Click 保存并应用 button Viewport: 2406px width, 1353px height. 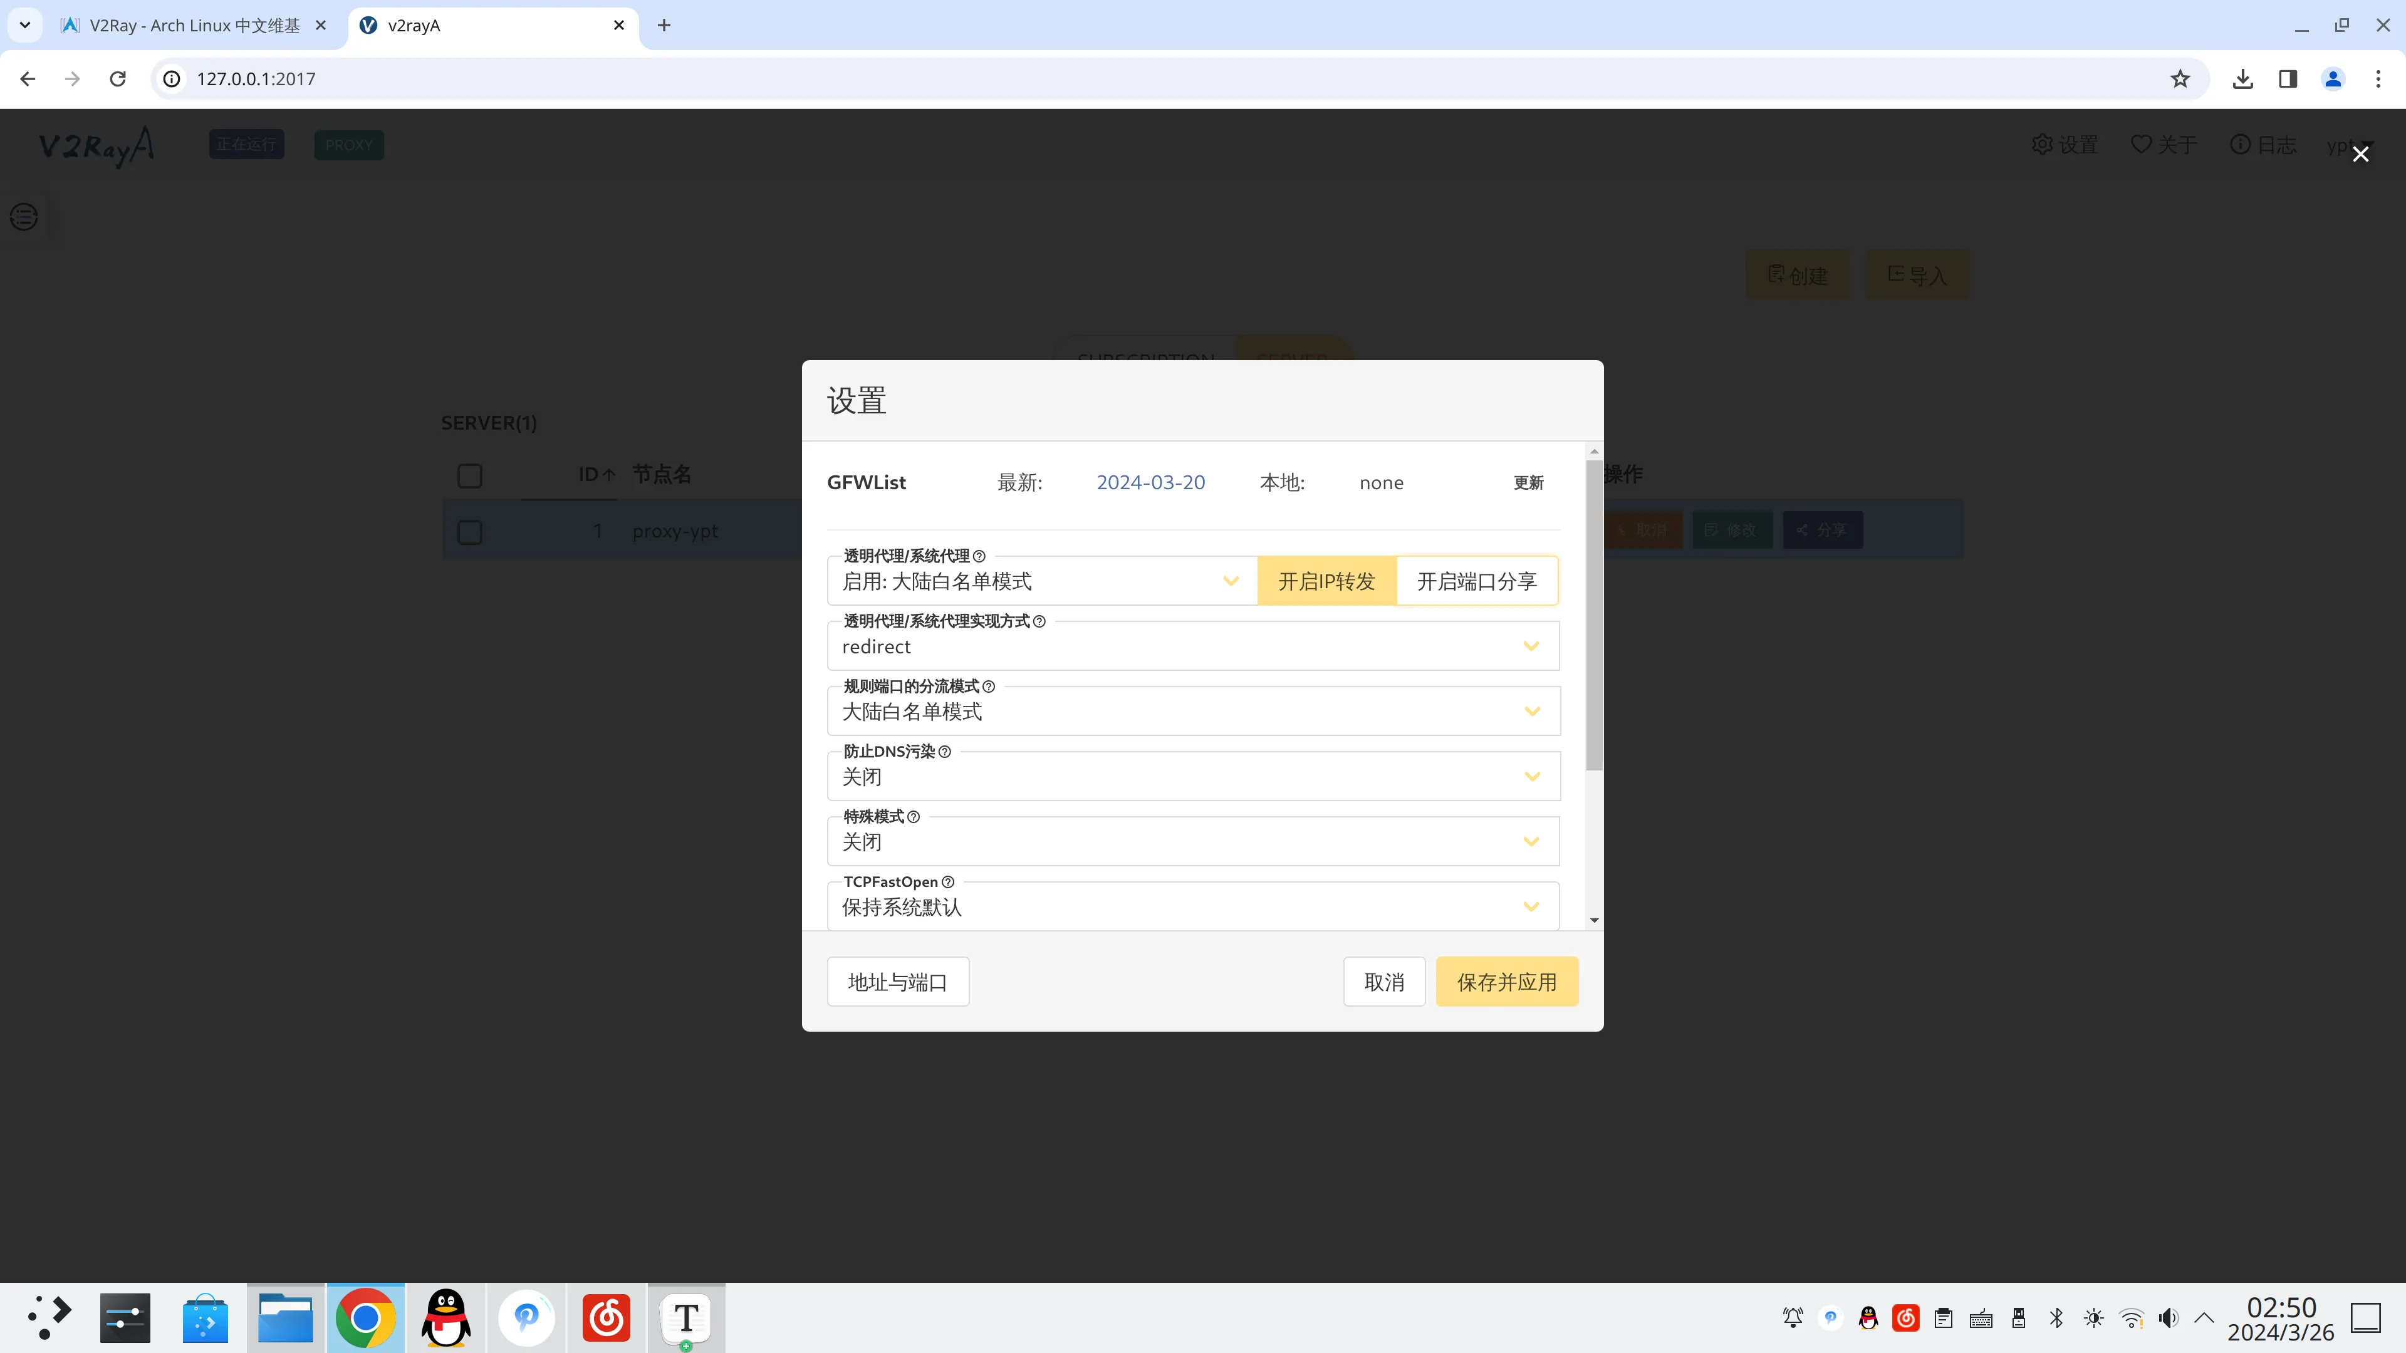point(1506,982)
